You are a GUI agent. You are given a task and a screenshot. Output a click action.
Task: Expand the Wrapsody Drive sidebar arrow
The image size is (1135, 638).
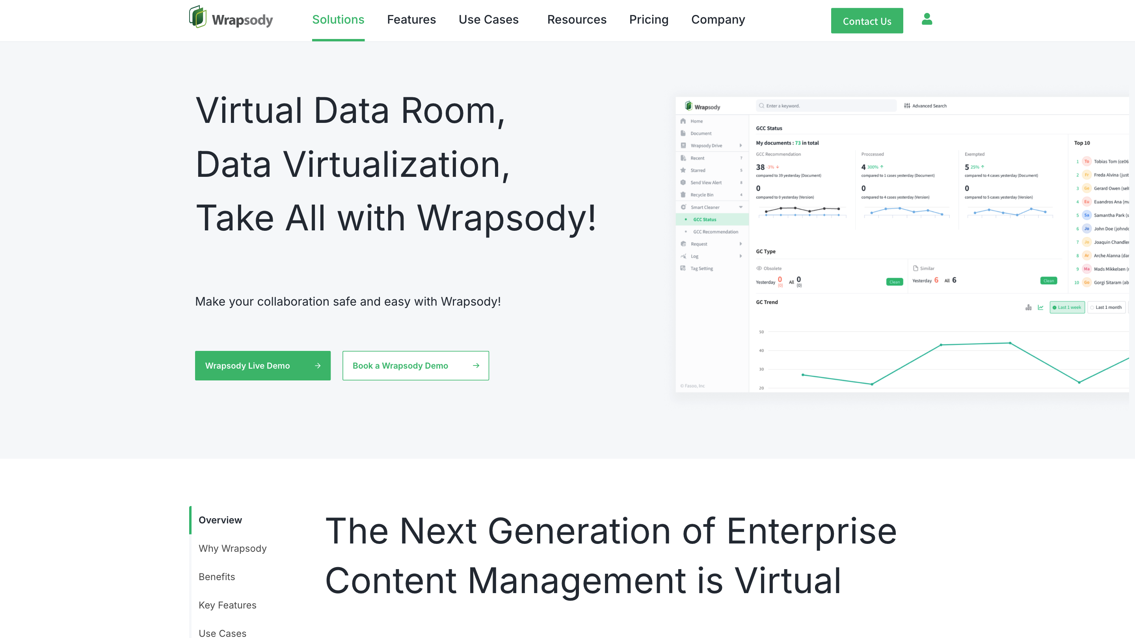[741, 146]
